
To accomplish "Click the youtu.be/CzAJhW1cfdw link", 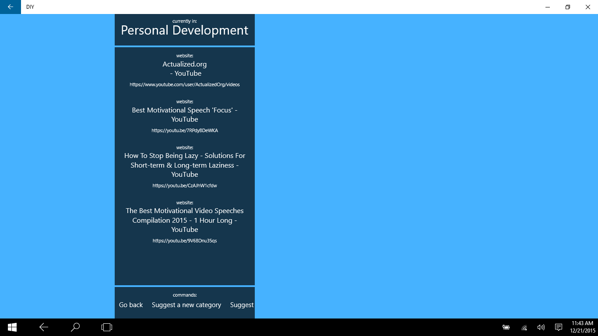I will tap(185, 185).
